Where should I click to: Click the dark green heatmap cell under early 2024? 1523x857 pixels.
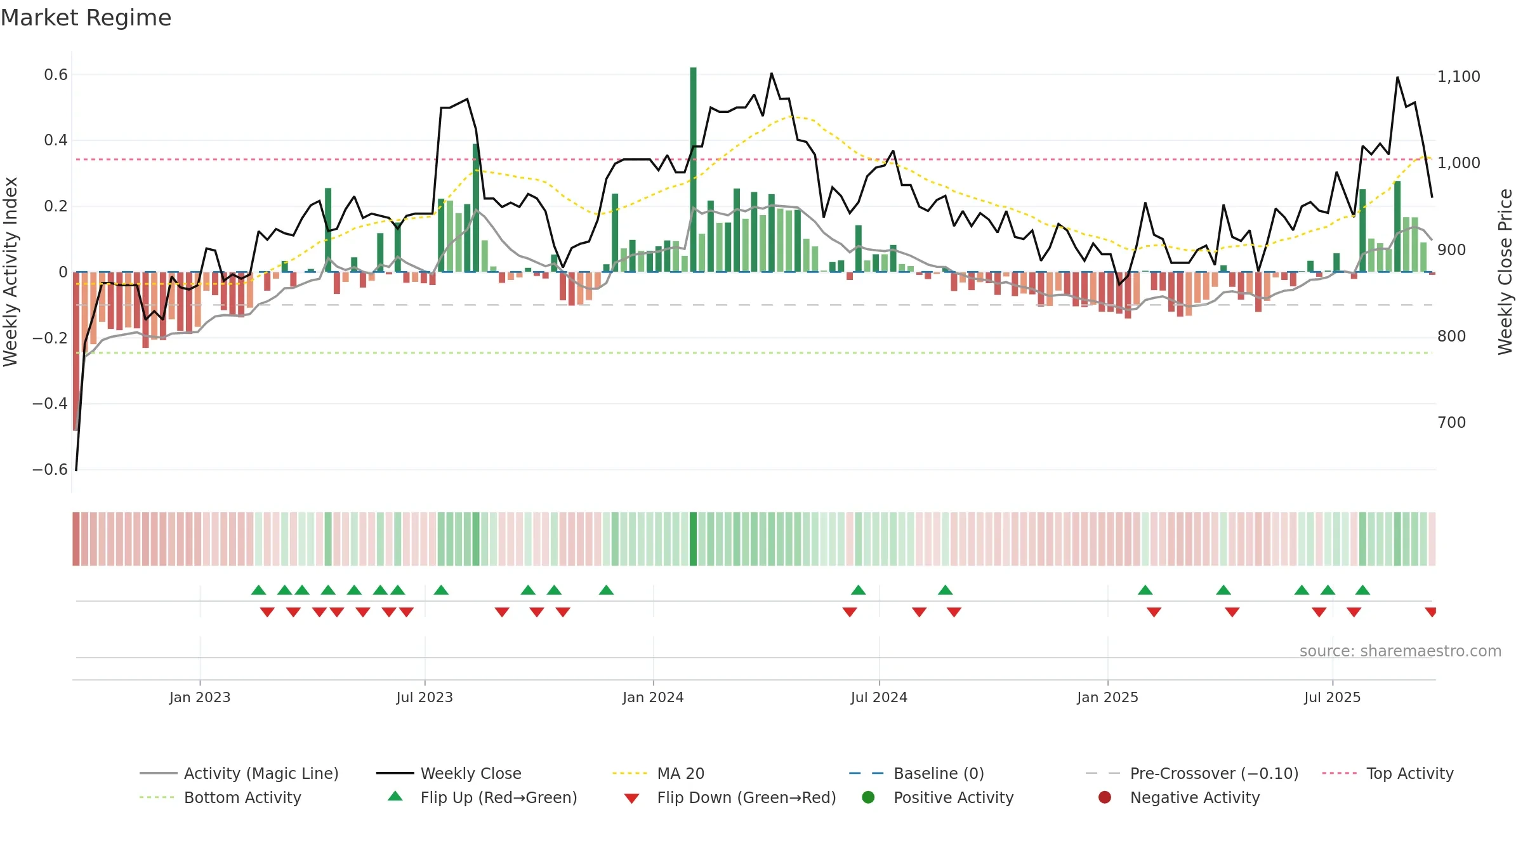(693, 539)
